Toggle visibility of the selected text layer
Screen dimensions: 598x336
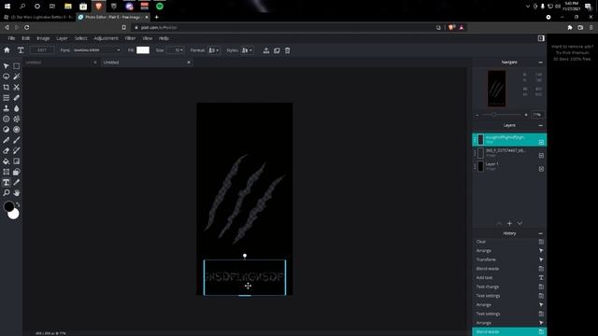click(541, 142)
